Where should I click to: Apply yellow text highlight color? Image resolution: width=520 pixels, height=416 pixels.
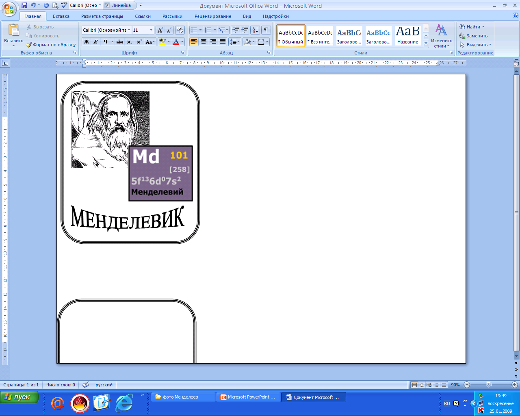pyautogui.click(x=162, y=42)
